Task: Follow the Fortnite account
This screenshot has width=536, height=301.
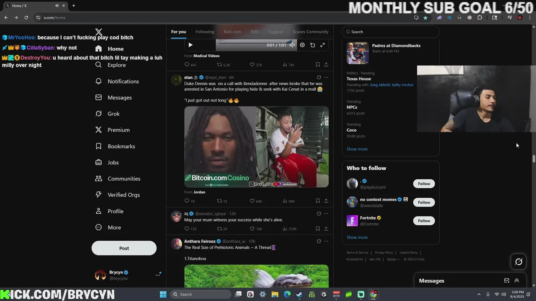Action: [x=424, y=221]
